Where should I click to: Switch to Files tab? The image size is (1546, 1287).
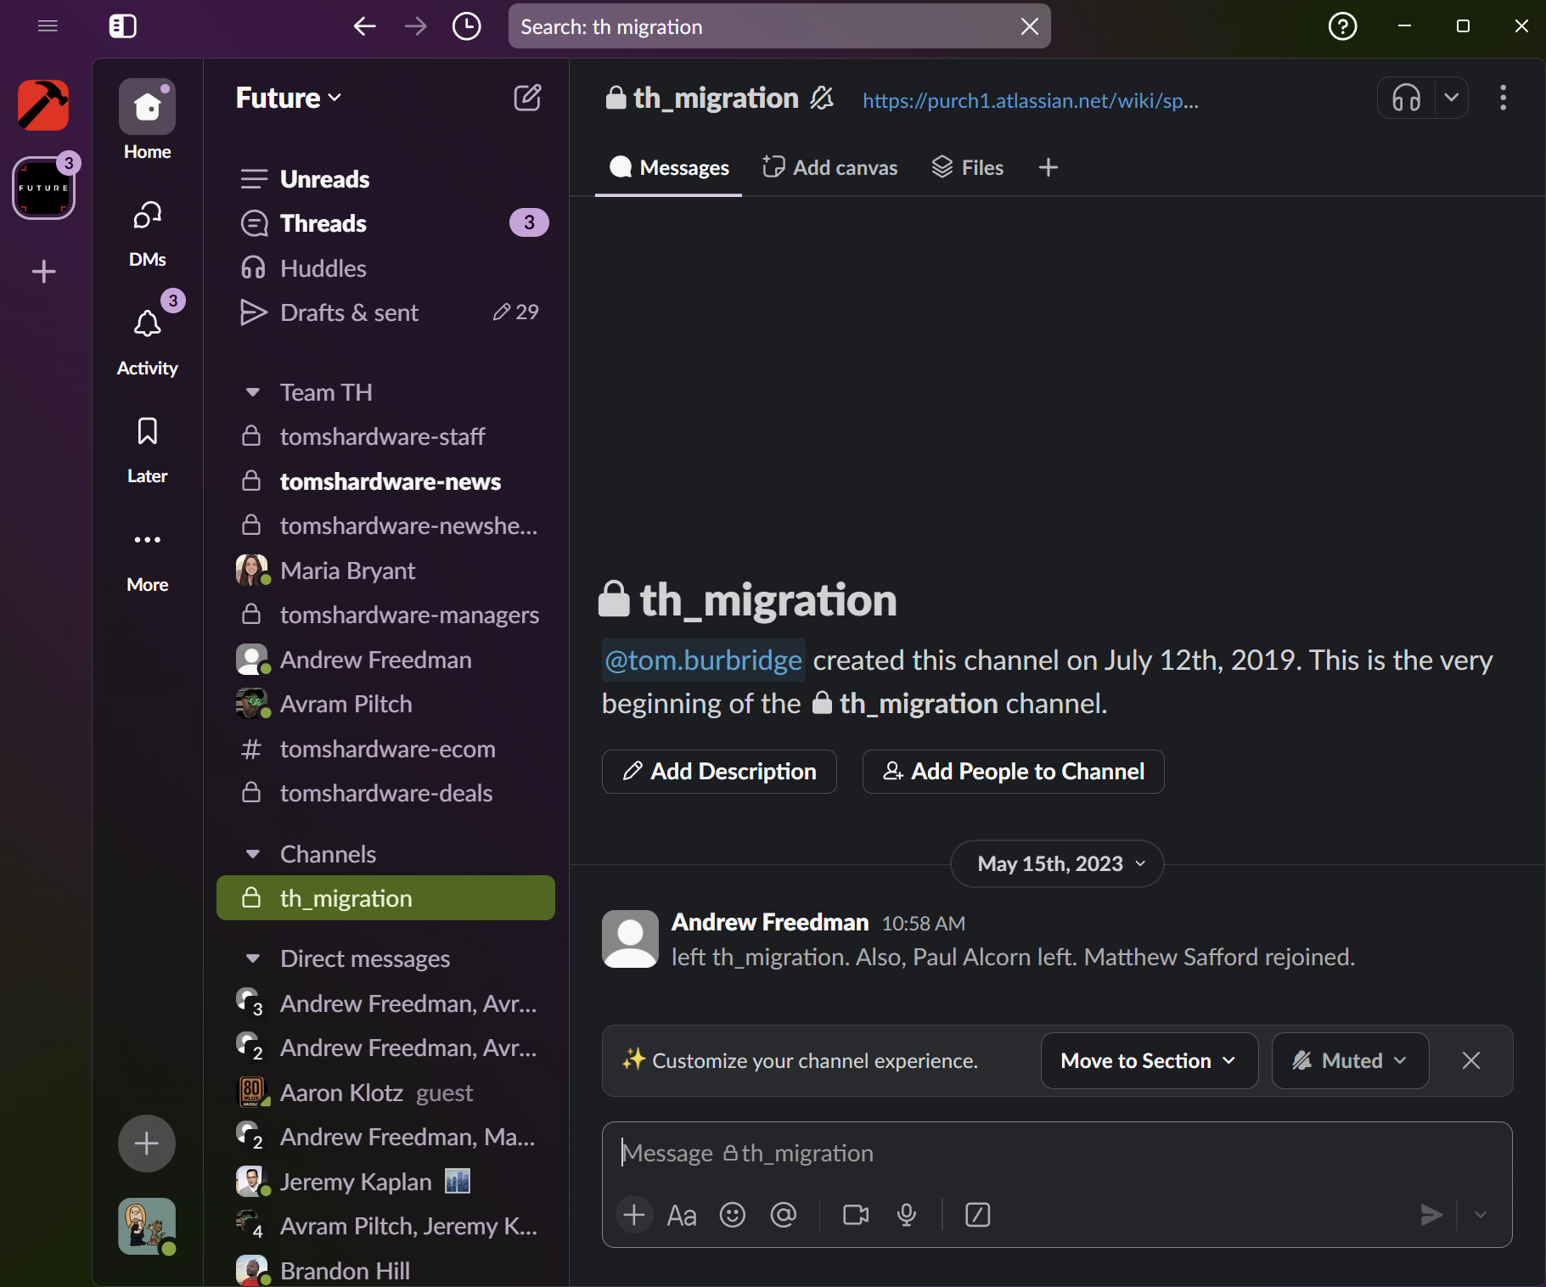click(x=968, y=168)
